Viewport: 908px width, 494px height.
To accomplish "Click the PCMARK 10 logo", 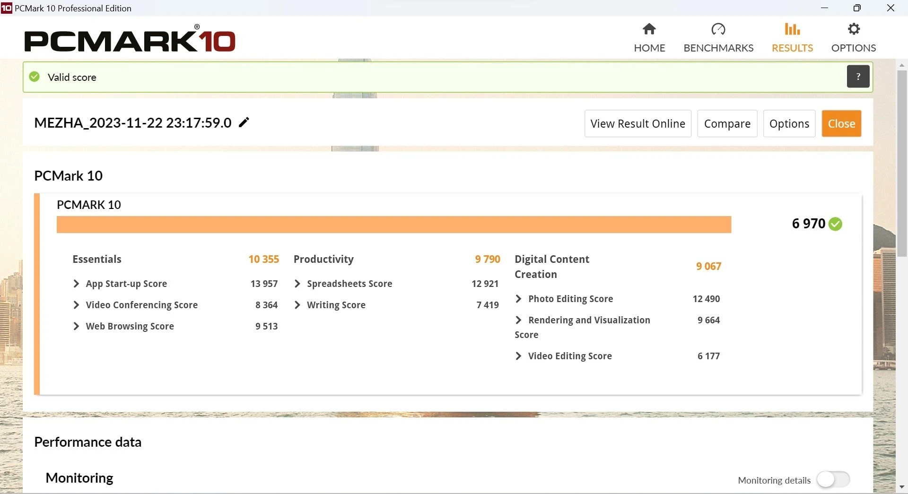I will pos(130,39).
